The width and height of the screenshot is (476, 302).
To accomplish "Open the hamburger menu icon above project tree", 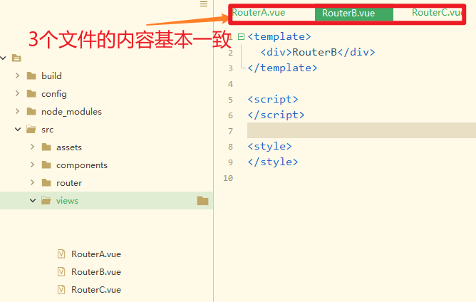I will pos(204,4).
